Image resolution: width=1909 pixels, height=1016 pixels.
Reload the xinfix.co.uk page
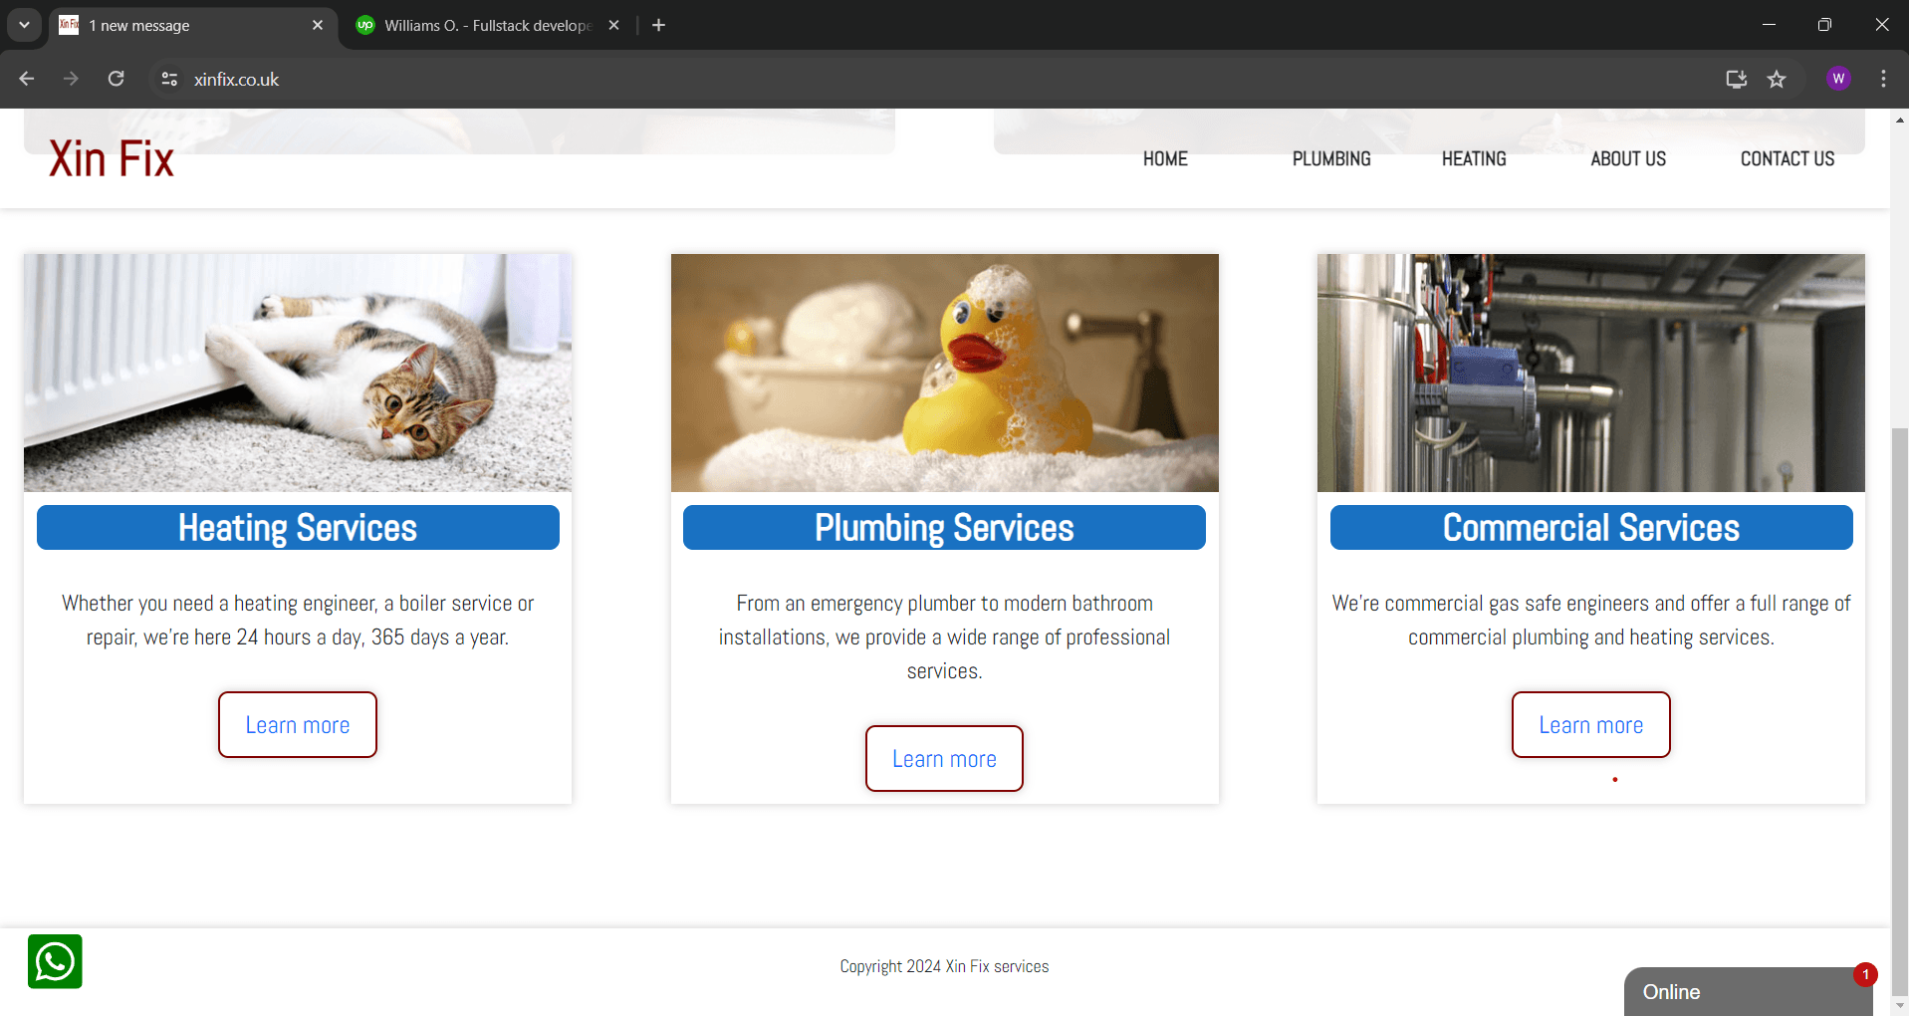(x=117, y=79)
